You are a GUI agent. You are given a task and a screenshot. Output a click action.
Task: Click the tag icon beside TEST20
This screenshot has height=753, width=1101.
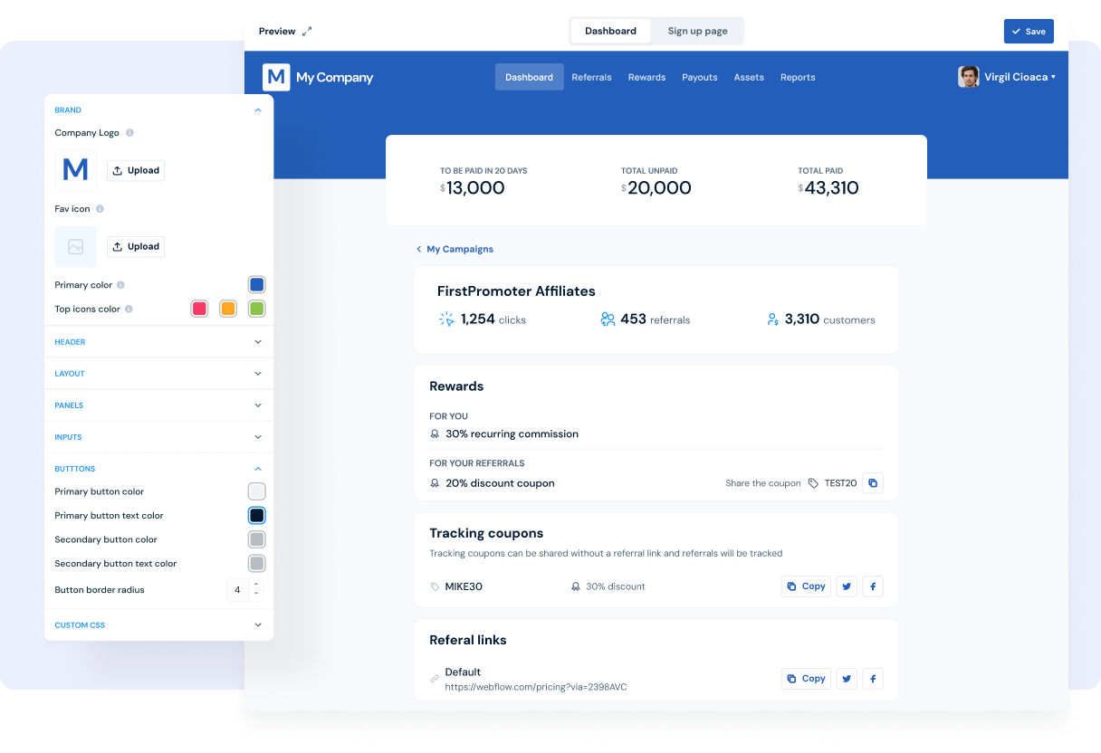(813, 483)
